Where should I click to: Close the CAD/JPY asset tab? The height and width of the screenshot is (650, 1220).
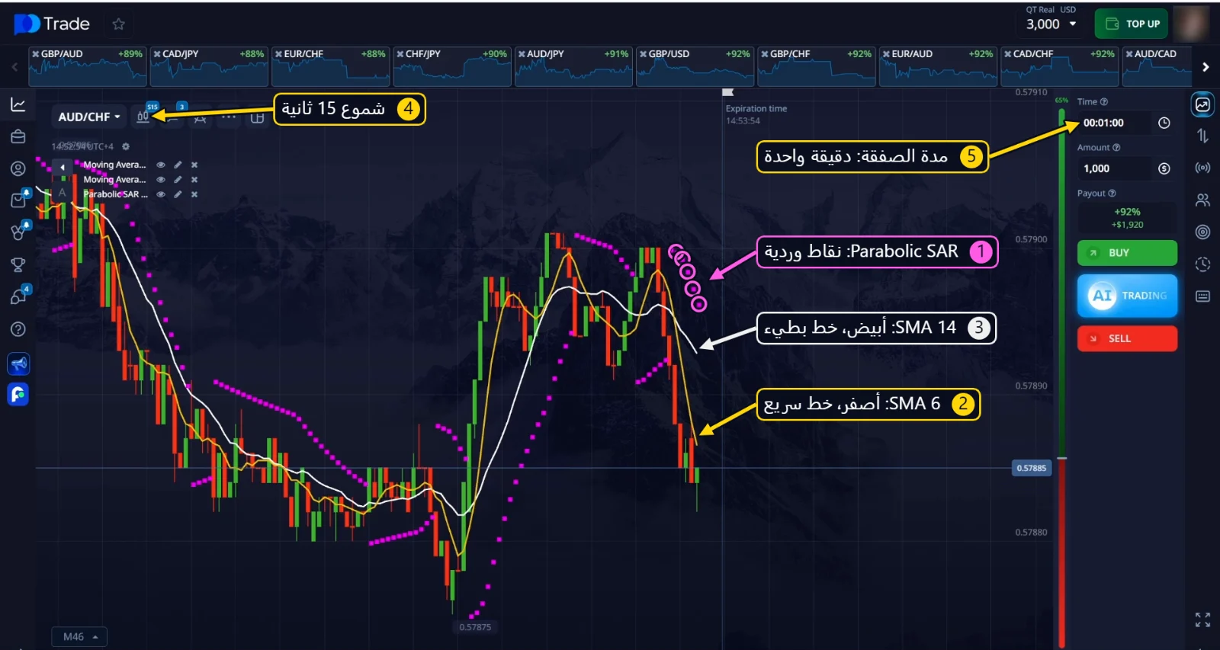pyautogui.click(x=157, y=54)
